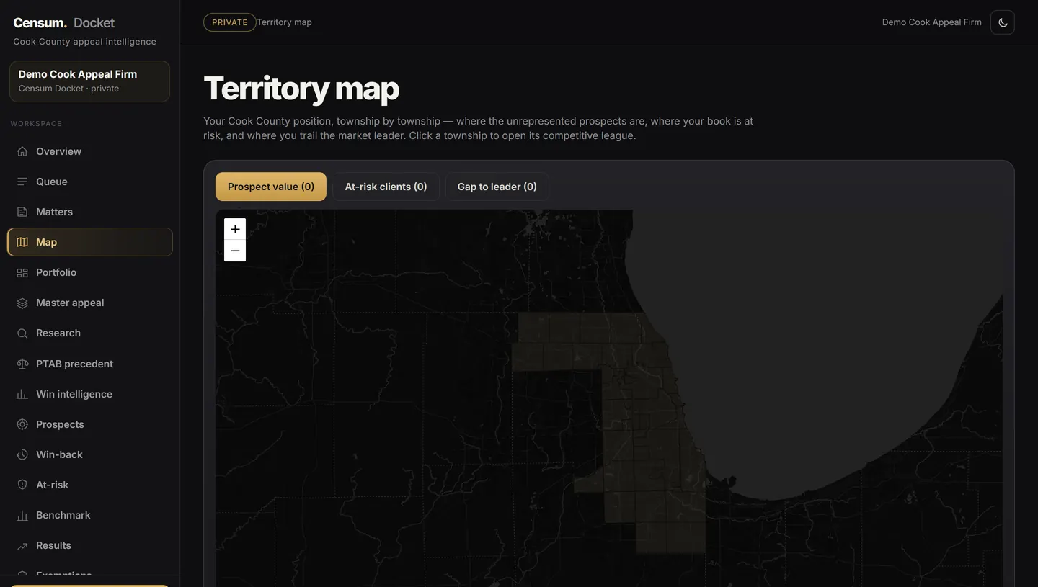
Task: Click the Win-back history icon
Action: [x=22, y=454]
